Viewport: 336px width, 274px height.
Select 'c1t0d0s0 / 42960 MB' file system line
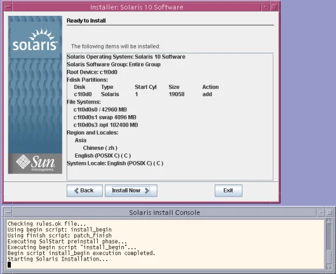click(x=100, y=110)
